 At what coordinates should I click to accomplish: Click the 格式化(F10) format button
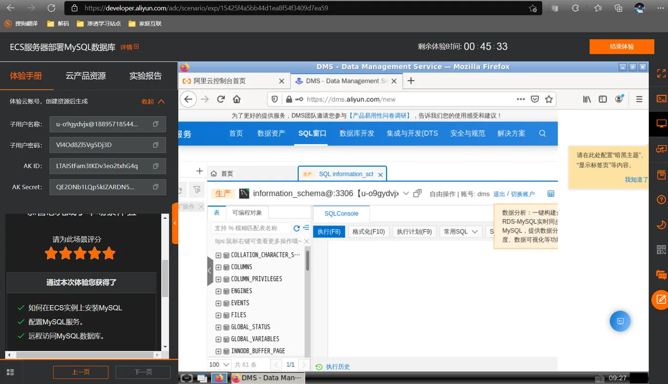[368, 232]
